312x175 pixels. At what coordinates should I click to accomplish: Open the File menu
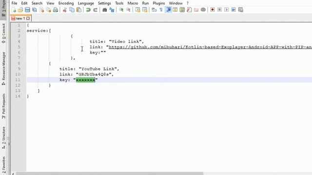14,3
